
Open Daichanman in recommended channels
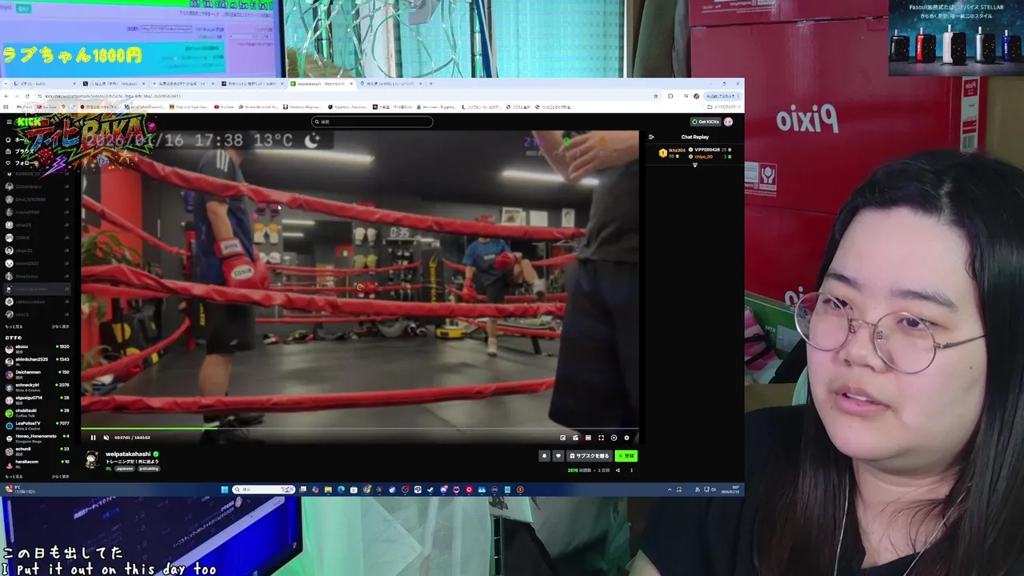37,374
